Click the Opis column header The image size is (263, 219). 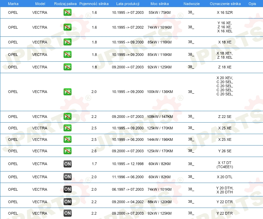click(252, 4)
